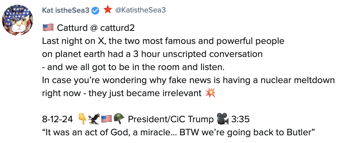Click the explosion emoji after irrelevant
The height and width of the screenshot is (143, 346).
point(210,93)
